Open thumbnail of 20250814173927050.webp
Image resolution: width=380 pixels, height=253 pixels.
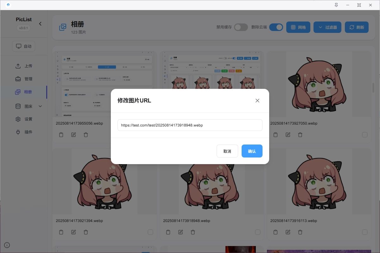(x=319, y=84)
